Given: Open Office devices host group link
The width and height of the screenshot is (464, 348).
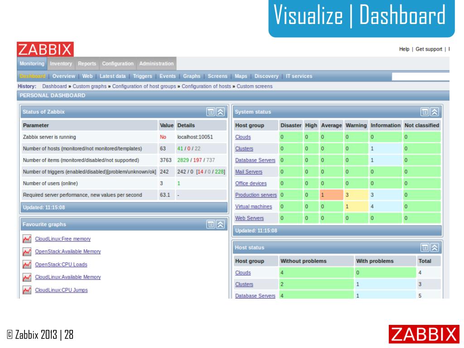Looking at the screenshot, I should (251, 183).
